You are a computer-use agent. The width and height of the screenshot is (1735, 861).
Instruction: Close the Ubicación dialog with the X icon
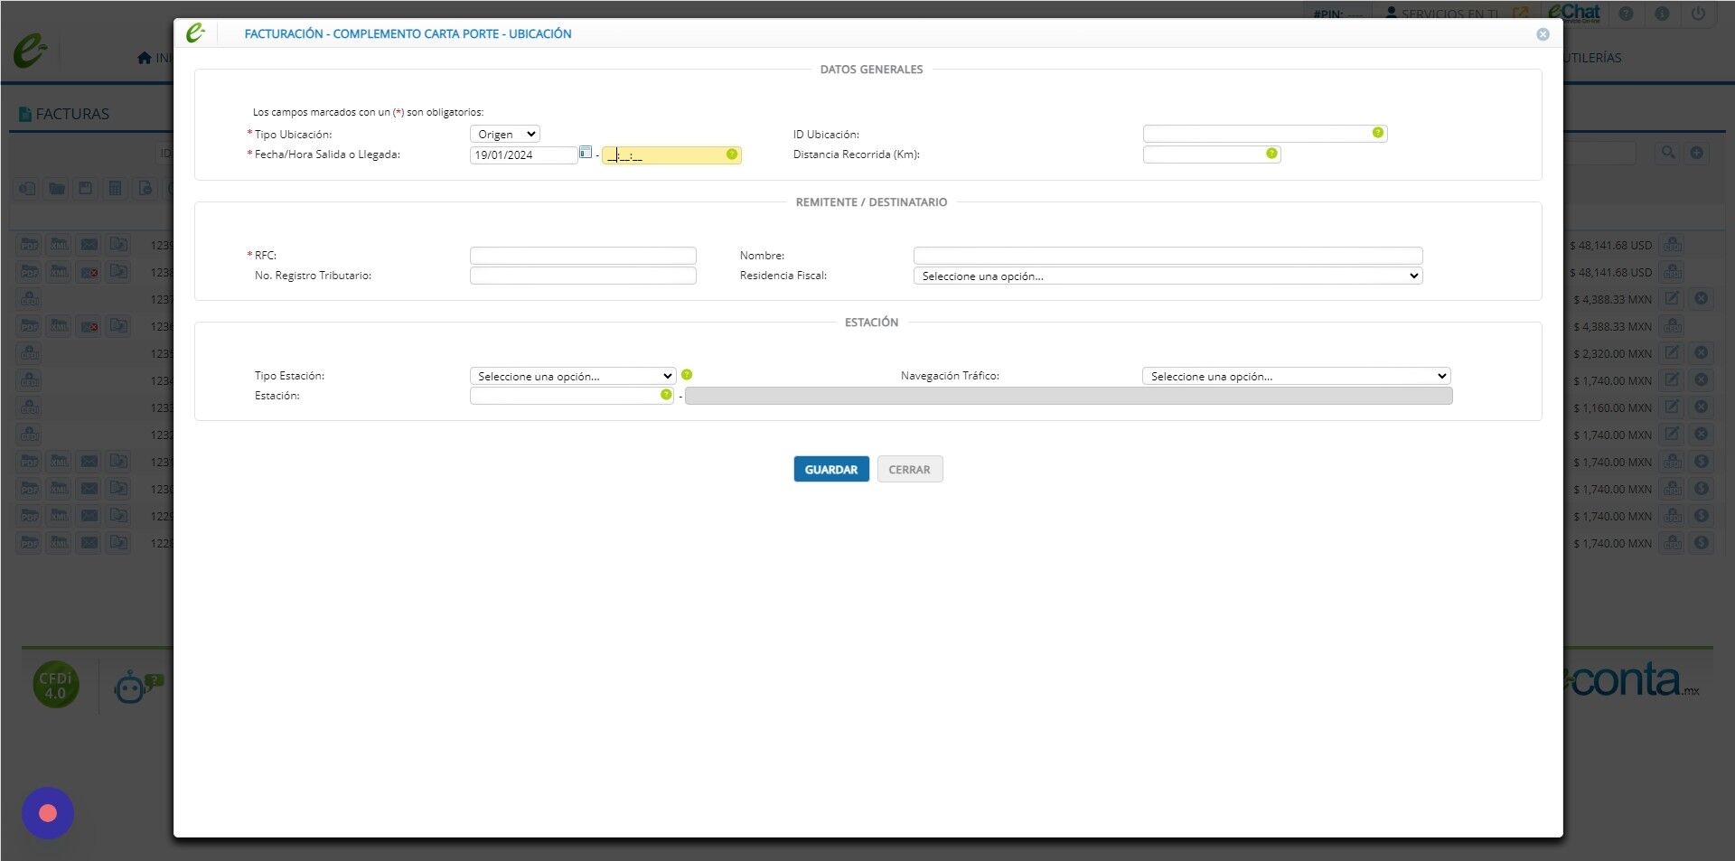[1543, 34]
